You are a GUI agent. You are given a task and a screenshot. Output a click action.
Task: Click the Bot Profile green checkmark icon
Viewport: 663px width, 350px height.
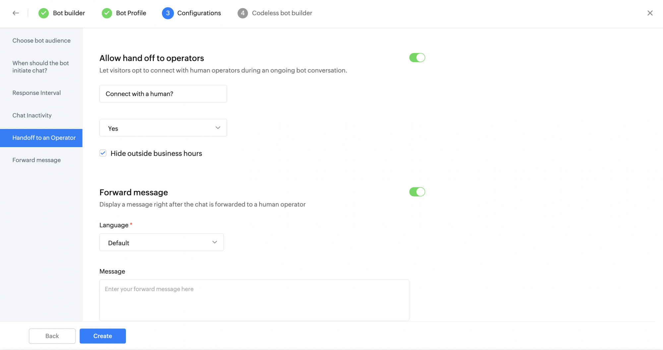point(107,13)
